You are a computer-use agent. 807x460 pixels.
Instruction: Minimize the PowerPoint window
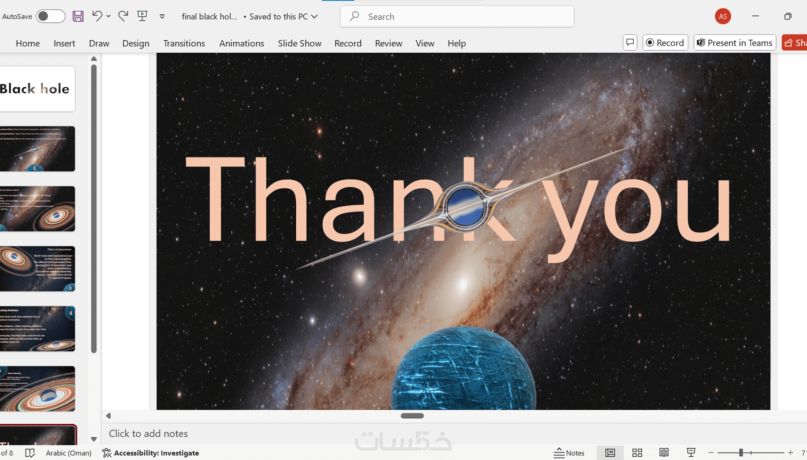pyautogui.click(x=755, y=16)
